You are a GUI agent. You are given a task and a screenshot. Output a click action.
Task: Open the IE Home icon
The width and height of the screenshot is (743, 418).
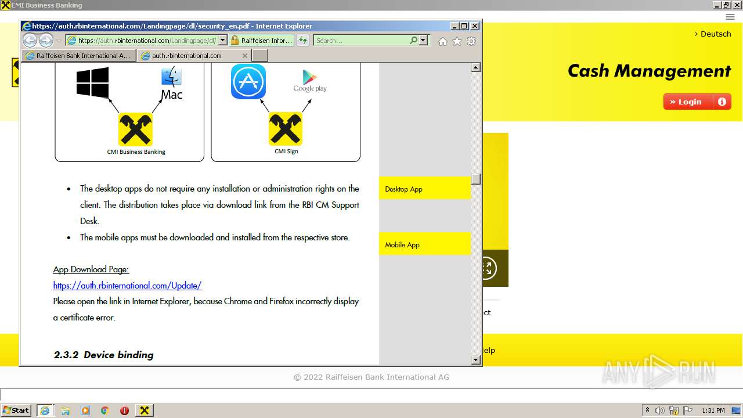pyautogui.click(x=443, y=41)
